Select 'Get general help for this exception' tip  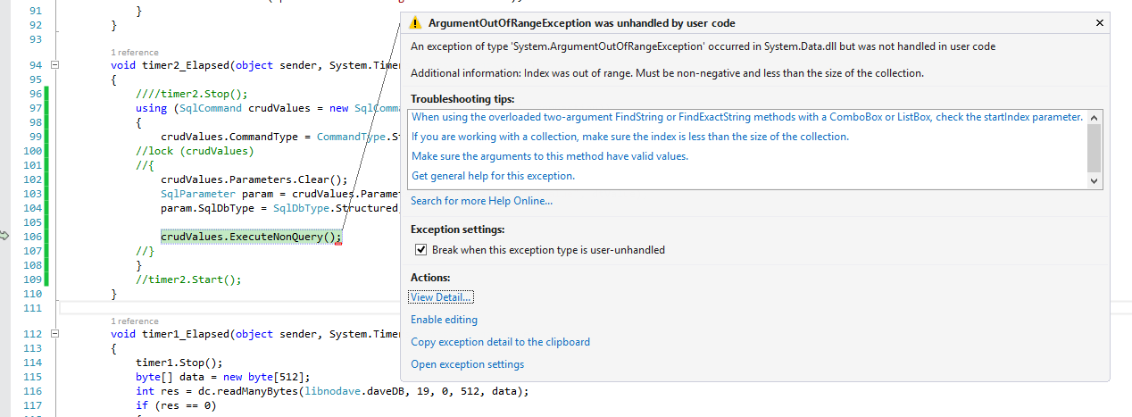493,176
